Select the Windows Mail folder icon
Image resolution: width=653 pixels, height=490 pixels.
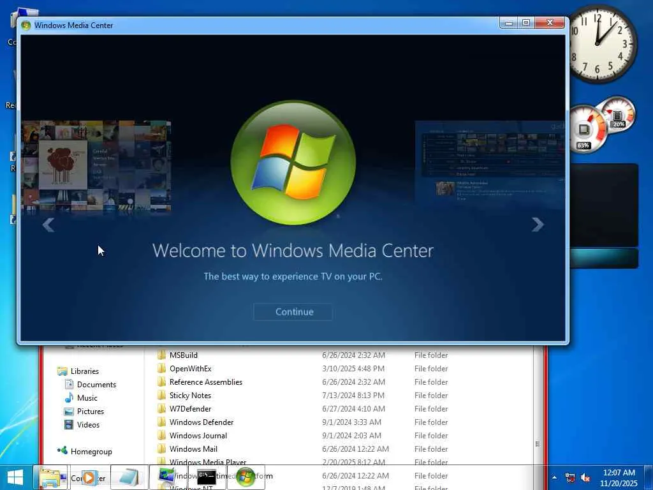click(161, 449)
